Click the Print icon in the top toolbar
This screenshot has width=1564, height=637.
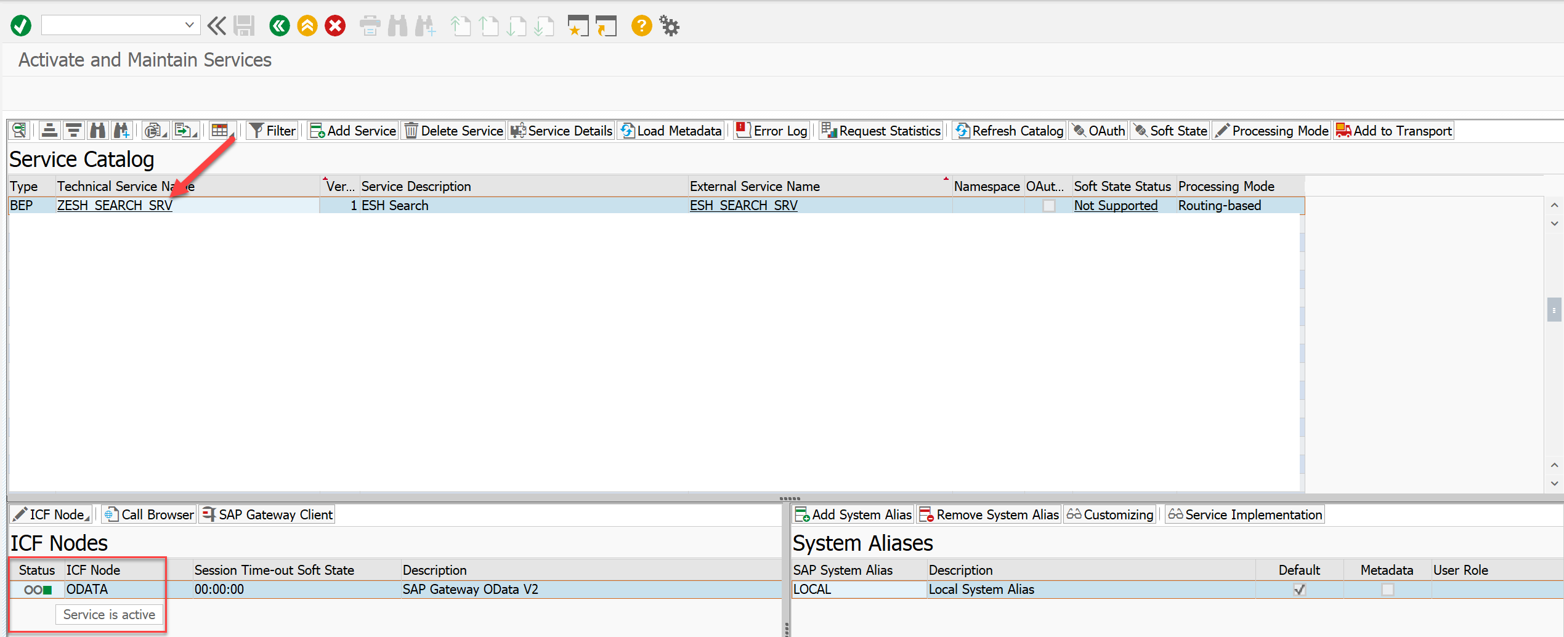point(370,26)
